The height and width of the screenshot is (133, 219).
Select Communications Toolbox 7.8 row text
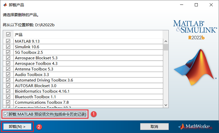pos(42,102)
